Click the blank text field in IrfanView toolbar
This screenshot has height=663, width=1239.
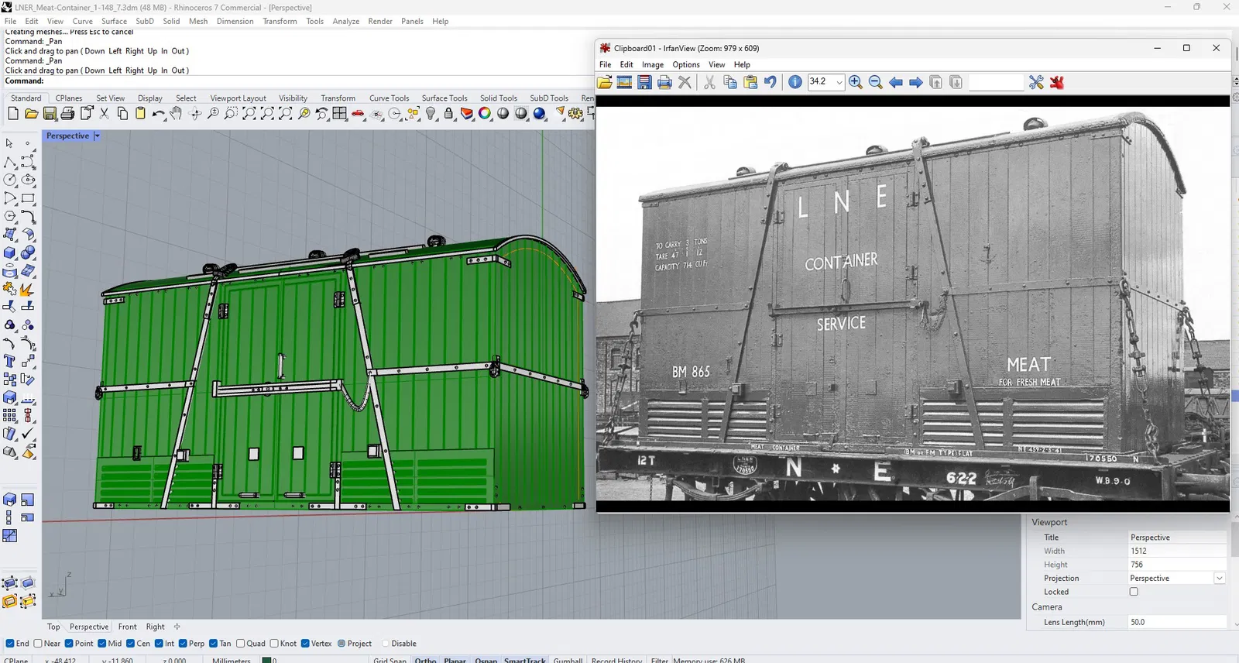996,82
